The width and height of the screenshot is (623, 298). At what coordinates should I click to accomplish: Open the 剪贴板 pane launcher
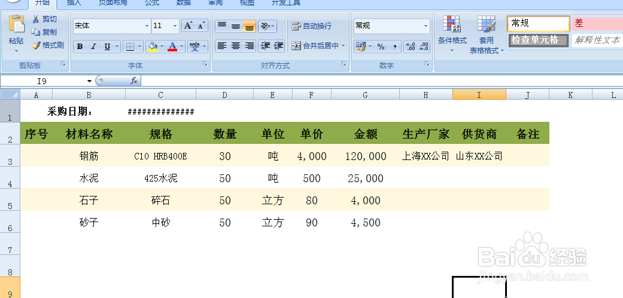pyautogui.click(x=63, y=64)
